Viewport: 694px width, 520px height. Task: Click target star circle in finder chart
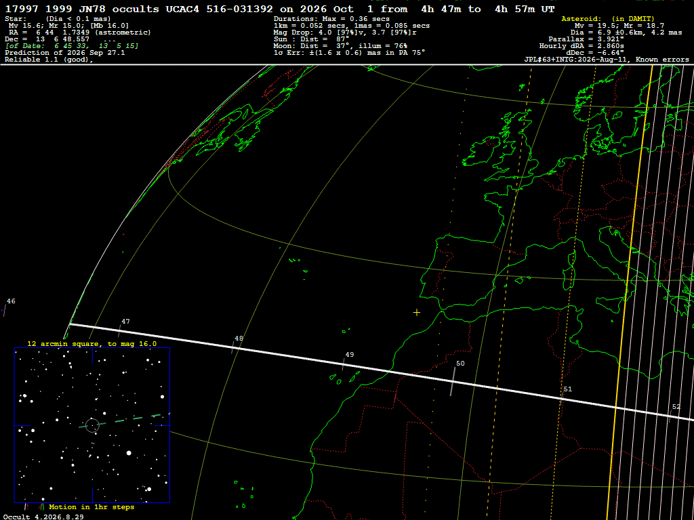point(92,425)
